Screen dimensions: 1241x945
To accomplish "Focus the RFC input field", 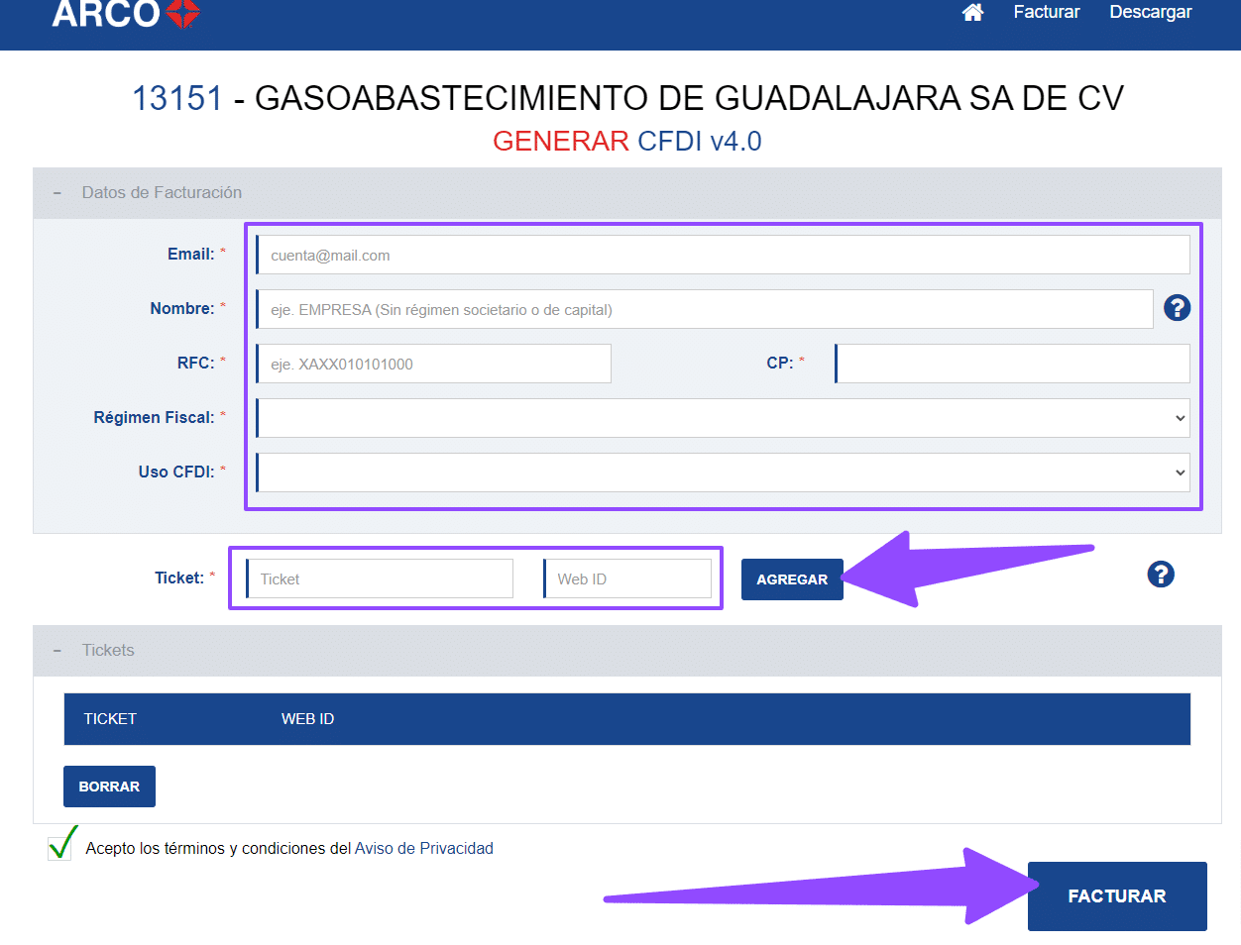I will tap(434, 364).
